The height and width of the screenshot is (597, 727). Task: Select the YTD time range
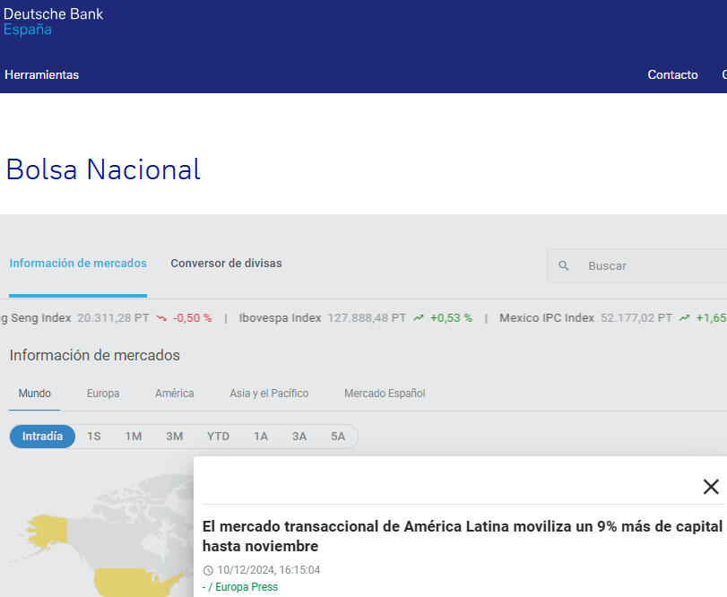pos(218,437)
